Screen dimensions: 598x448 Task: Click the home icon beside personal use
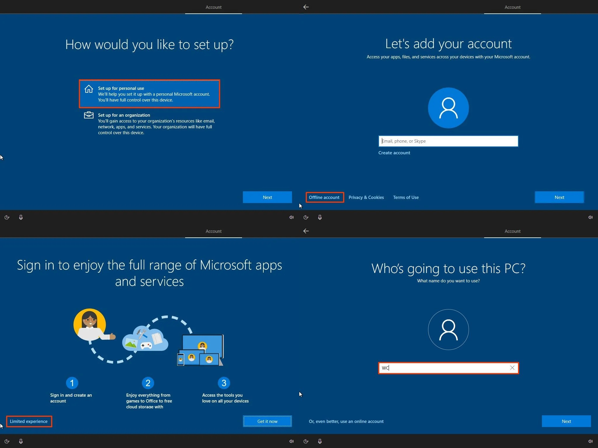[x=89, y=89]
